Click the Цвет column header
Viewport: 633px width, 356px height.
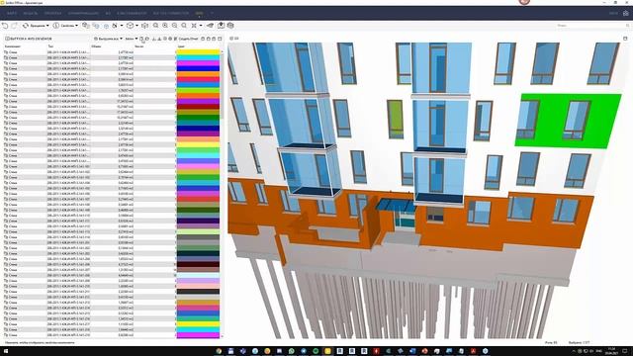tap(181, 46)
